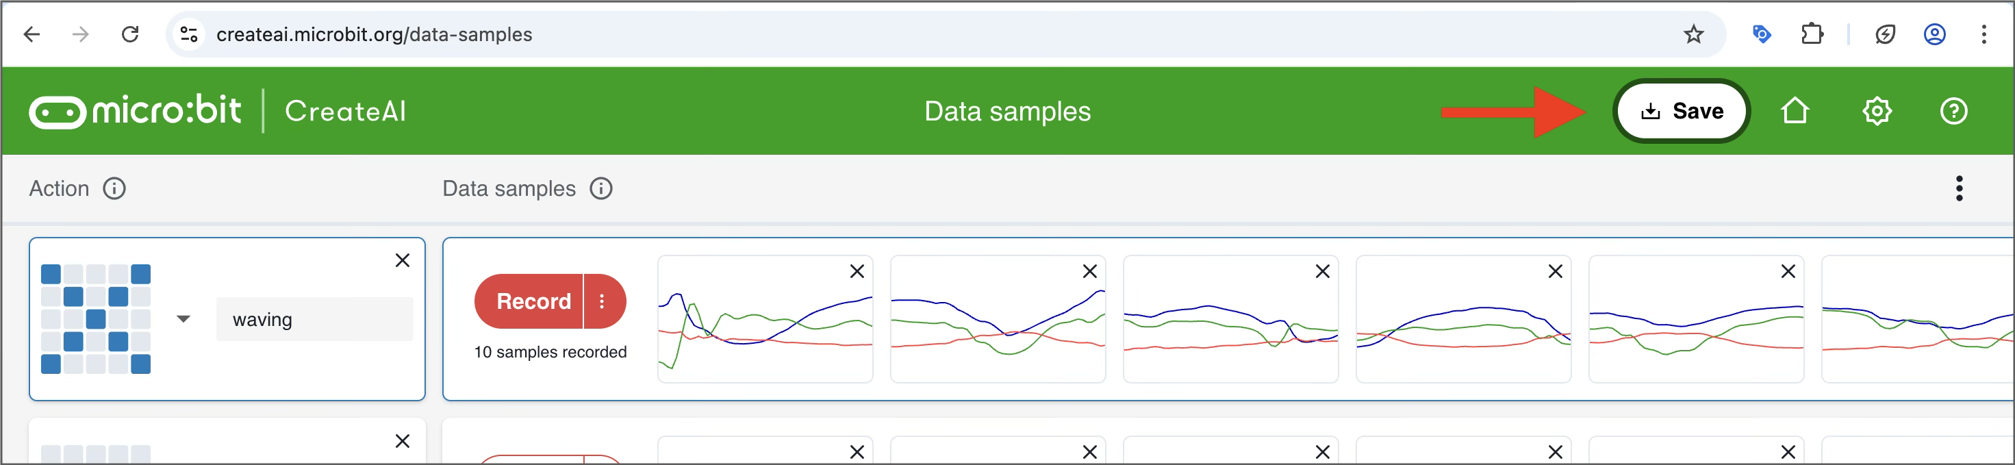This screenshot has width=2015, height=465.
Task: Open the three-dot menu above the samples
Action: [1960, 188]
